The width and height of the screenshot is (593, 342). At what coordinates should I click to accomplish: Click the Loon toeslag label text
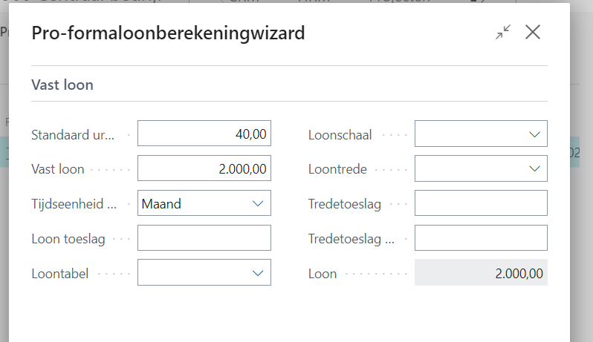tap(68, 239)
